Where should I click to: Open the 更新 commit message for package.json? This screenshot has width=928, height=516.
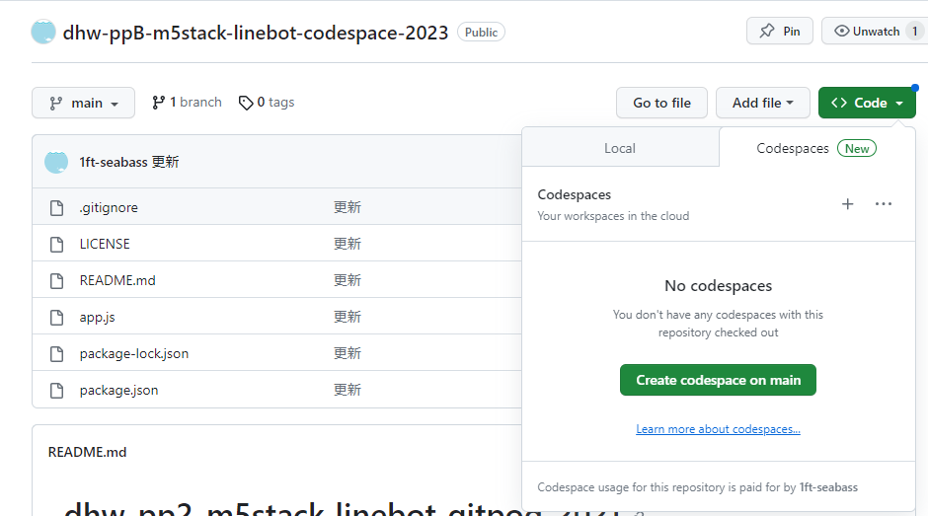point(348,390)
